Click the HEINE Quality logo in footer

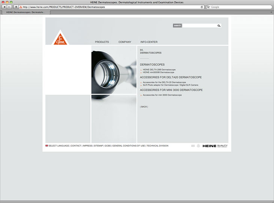(x=215, y=146)
